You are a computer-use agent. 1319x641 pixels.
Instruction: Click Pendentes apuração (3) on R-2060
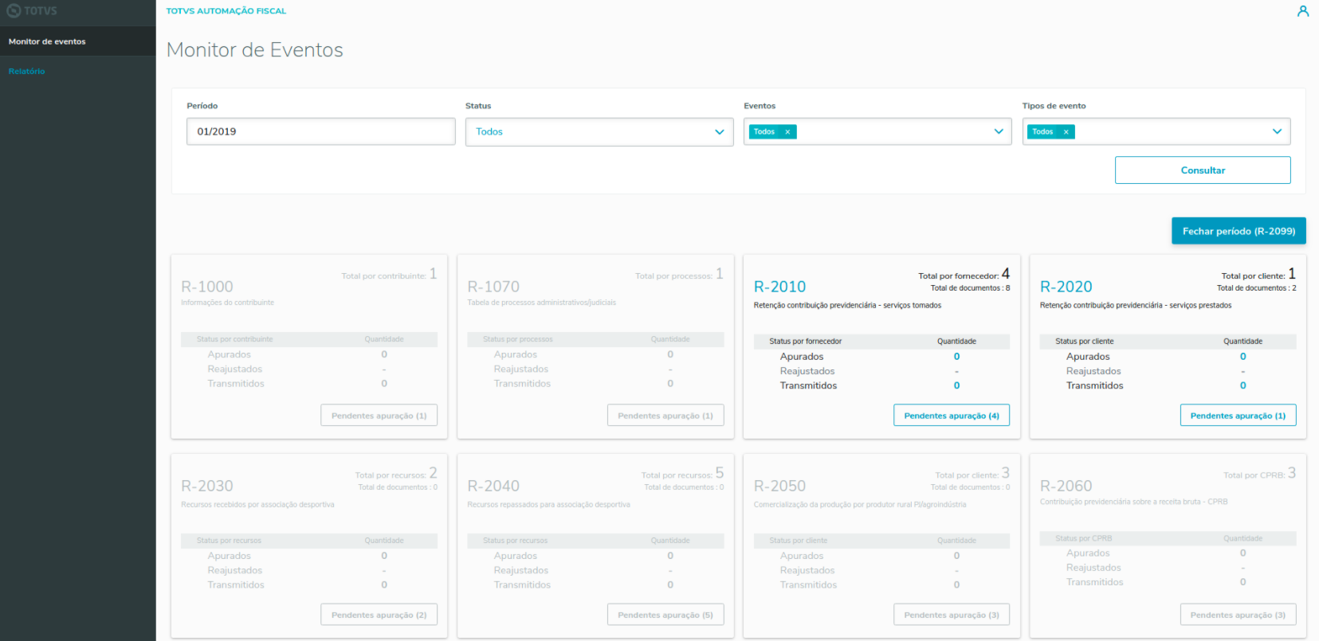click(x=1238, y=615)
